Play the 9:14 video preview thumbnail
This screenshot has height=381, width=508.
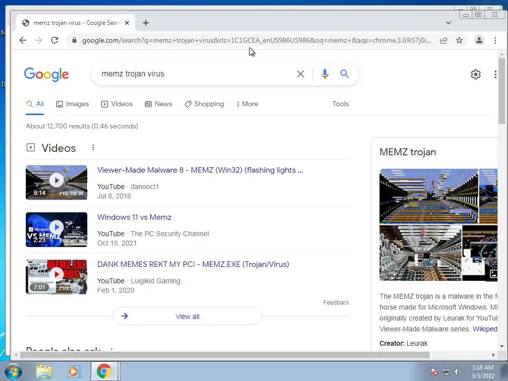[57, 183]
